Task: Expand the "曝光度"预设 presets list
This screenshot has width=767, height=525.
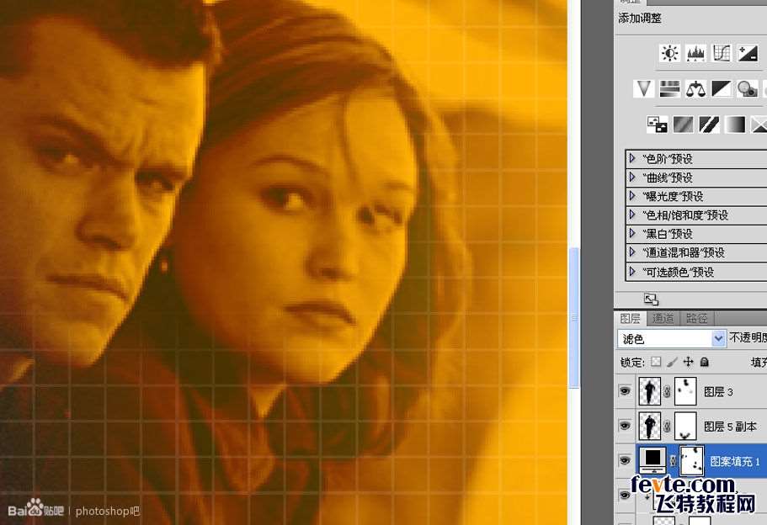Action: (x=632, y=196)
